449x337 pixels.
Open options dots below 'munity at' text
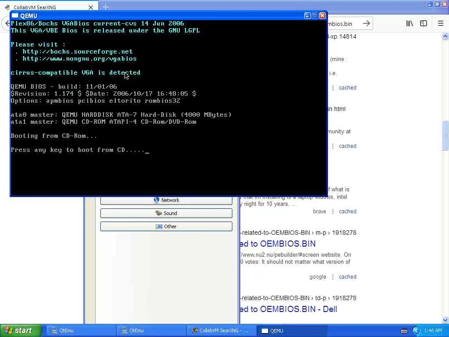point(333,146)
